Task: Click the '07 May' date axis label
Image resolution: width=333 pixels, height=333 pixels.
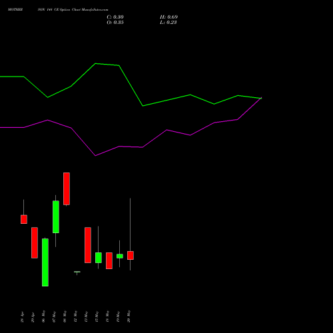Action: coord(54,316)
